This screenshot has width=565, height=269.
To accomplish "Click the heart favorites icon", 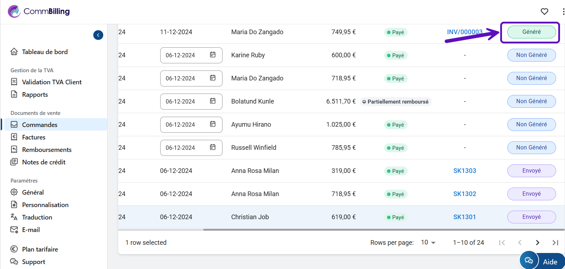I will pyautogui.click(x=544, y=12).
